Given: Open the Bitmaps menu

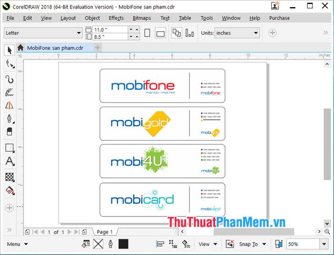Looking at the screenshot, I should [x=142, y=18].
